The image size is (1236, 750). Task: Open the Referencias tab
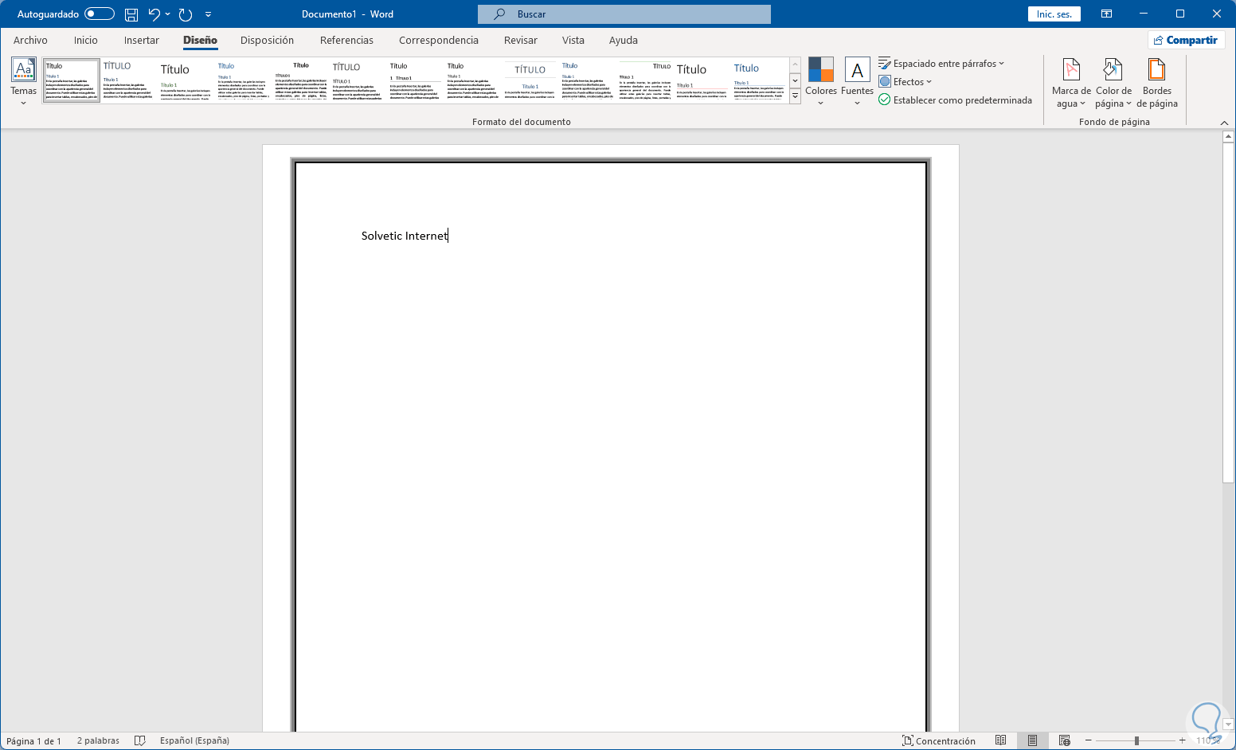click(346, 41)
